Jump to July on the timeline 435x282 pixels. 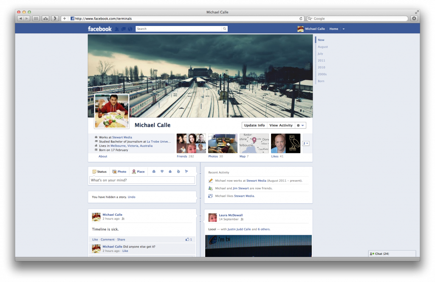point(320,54)
